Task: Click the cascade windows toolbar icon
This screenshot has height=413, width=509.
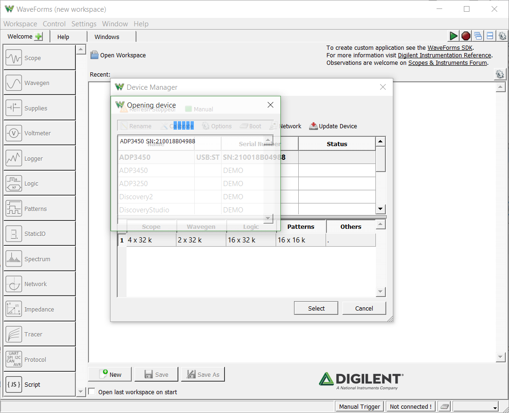Action: tap(478, 36)
